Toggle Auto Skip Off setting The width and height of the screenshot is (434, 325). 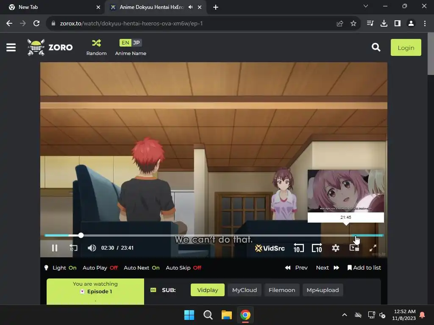coord(183,267)
